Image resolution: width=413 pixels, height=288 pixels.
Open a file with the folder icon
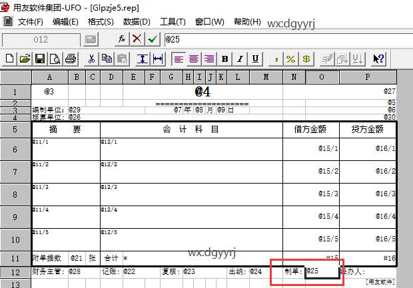[x=25, y=59]
